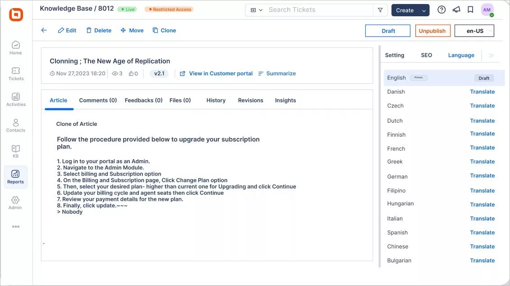Toggle the thumbs-up like on the article
Image resolution: width=510 pixels, height=286 pixels.
[x=131, y=73]
